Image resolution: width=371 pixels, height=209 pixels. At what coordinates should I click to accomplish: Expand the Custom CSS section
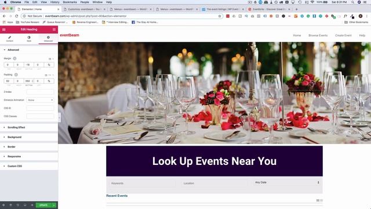click(x=29, y=166)
